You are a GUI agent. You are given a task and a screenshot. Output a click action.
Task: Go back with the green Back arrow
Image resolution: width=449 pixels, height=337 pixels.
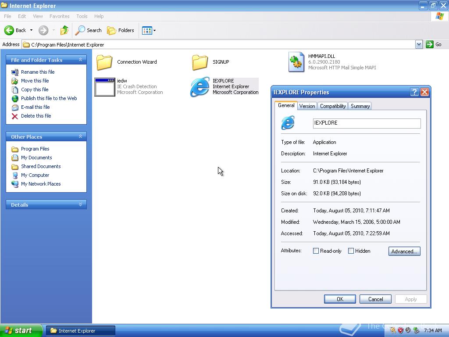click(x=15, y=30)
